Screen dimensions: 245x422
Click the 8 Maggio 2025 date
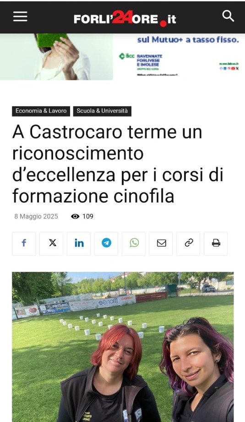click(36, 216)
